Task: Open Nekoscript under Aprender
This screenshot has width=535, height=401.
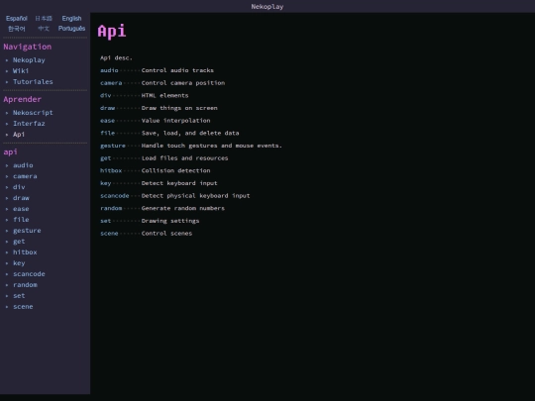Action: coord(33,113)
